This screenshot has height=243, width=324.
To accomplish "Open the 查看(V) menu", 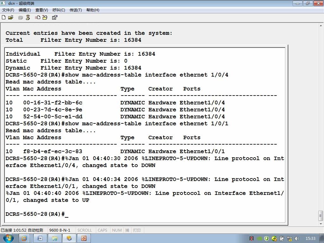I will [41, 10].
